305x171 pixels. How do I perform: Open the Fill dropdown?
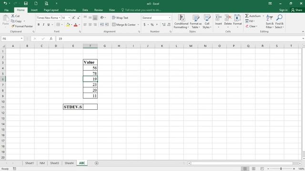click(250, 21)
